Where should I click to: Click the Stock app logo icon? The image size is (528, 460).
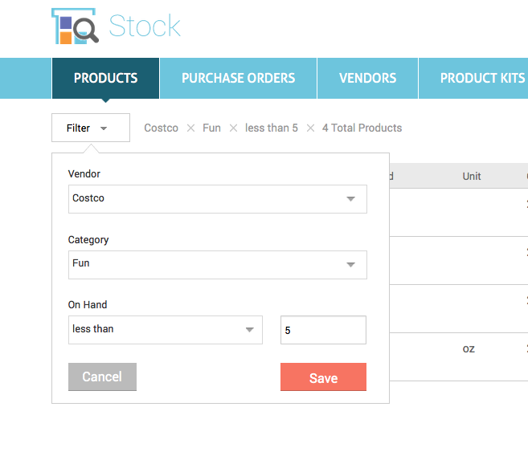(x=75, y=26)
